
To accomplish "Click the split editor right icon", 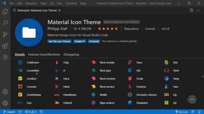I will (x=191, y=10).
